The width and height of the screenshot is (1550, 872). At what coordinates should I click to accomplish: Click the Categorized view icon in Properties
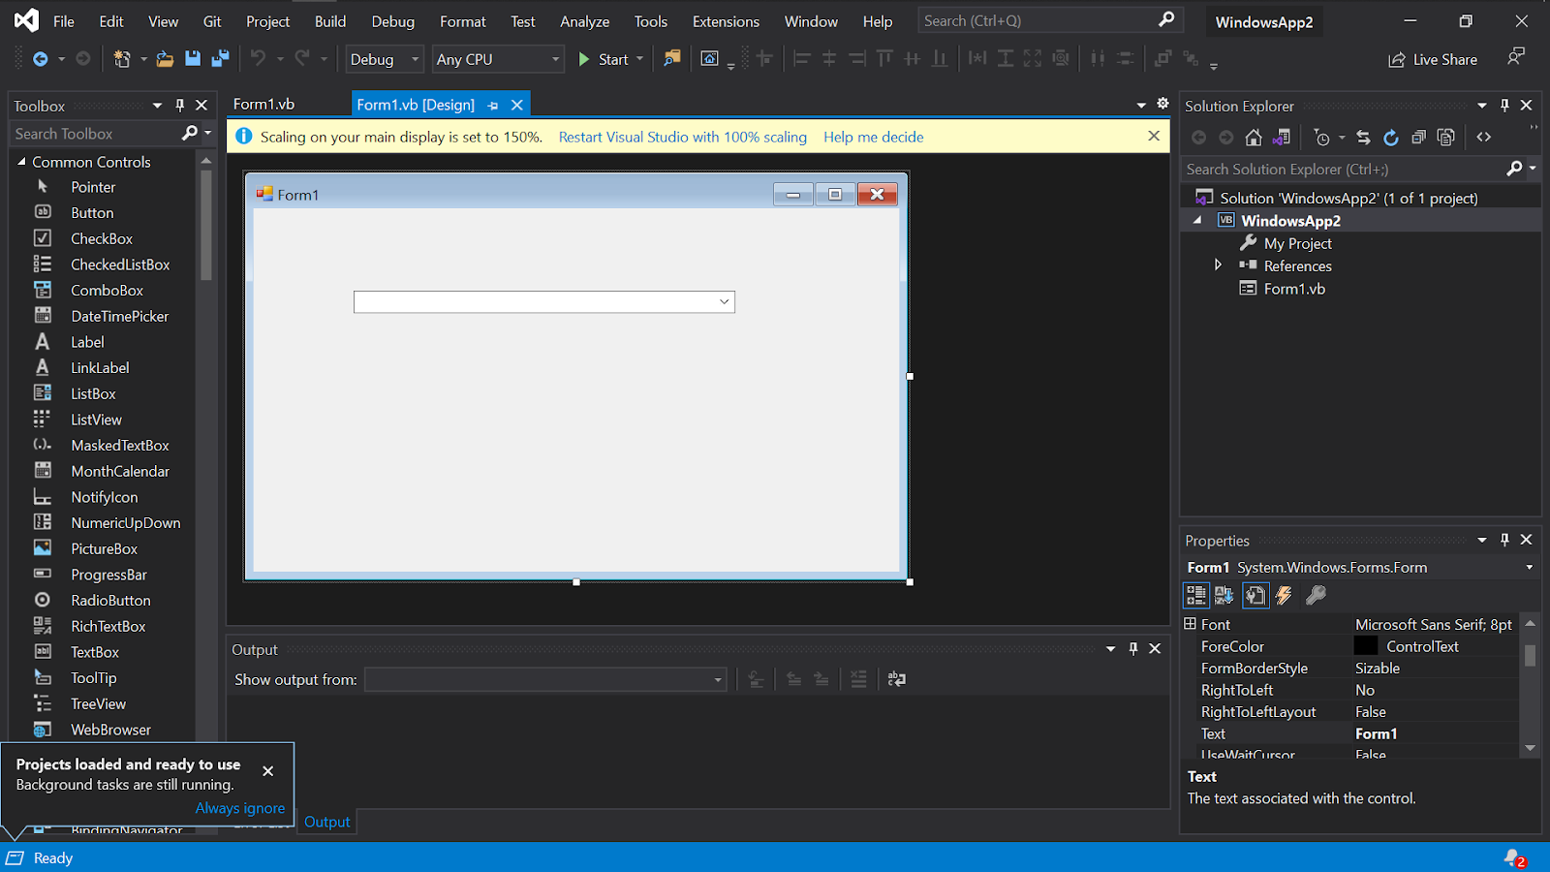[x=1196, y=595]
